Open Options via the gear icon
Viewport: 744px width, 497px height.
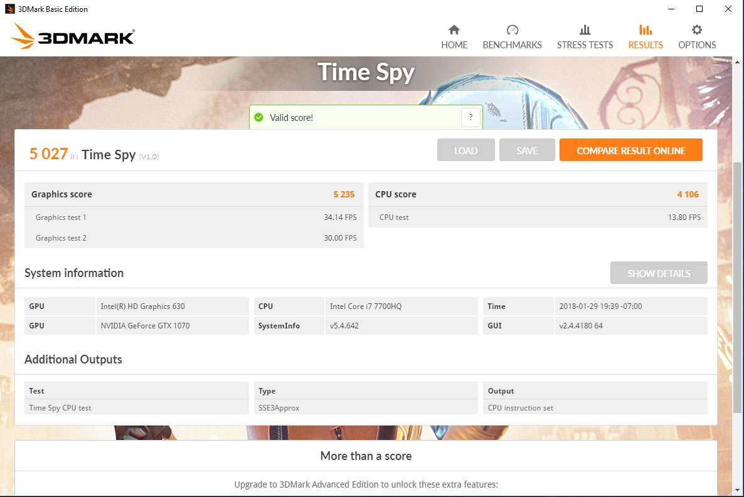coord(697,30)
